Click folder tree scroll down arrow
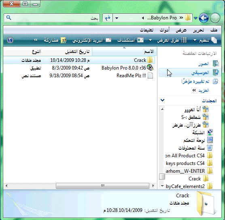Screen dimensions: 225x220 pyautogui.click(x=162, y=186)
